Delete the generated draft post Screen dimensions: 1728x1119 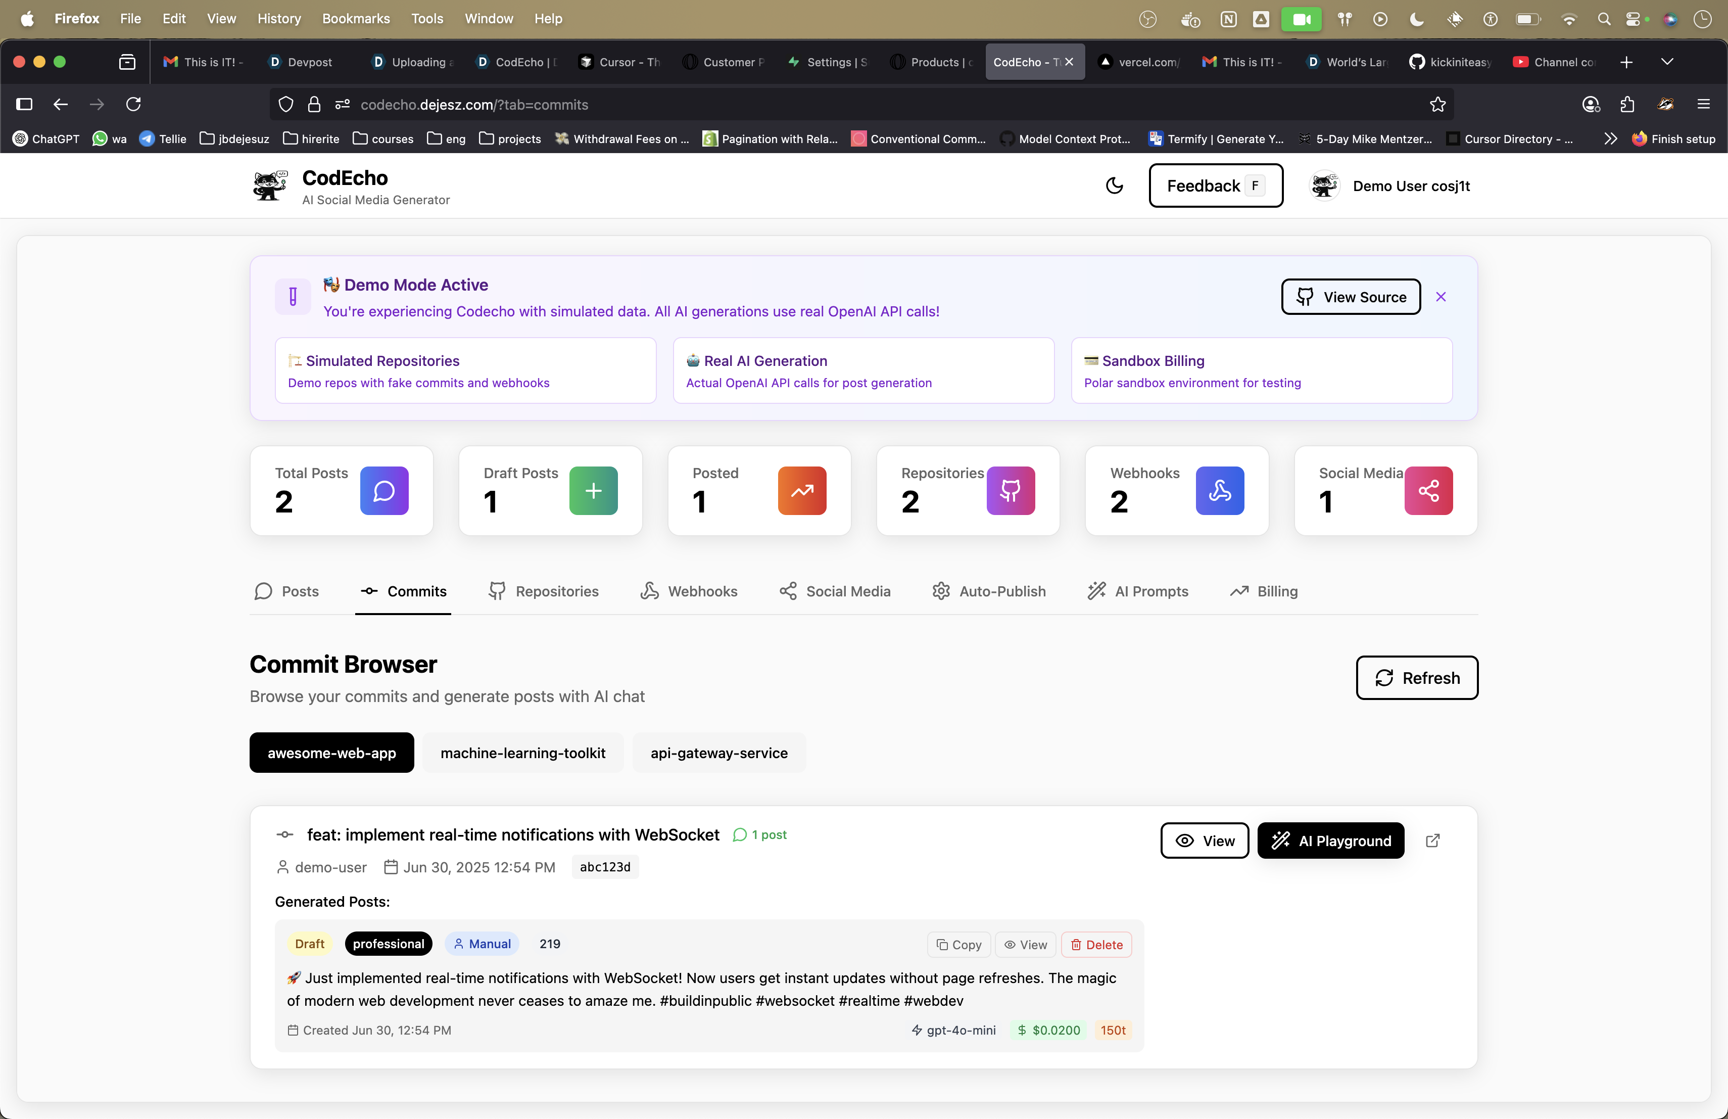pos(1095,944)
